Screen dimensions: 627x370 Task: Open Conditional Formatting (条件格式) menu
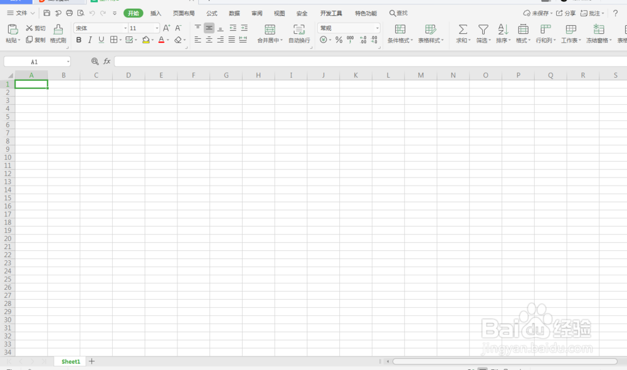(x=400, y=34)
